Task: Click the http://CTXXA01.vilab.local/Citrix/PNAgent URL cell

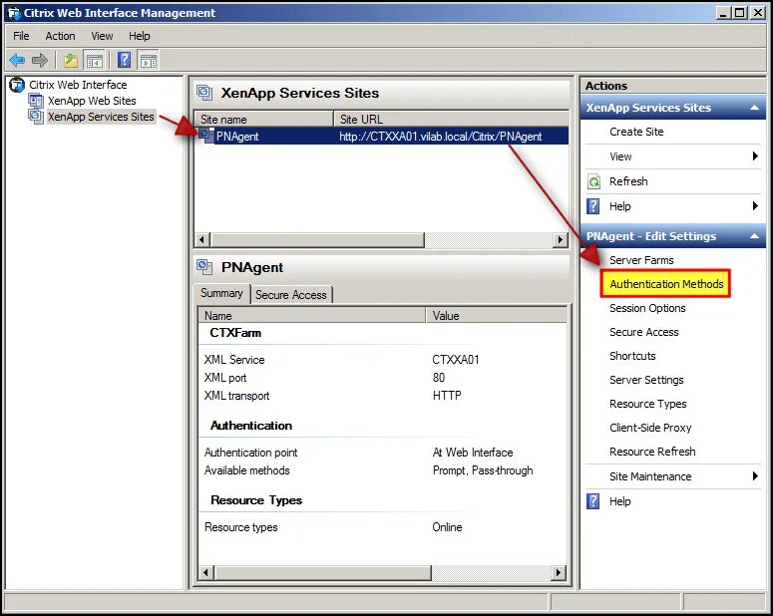Action: point(440,136)
